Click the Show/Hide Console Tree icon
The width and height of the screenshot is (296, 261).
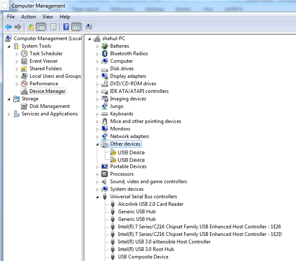tap(40, 27)
